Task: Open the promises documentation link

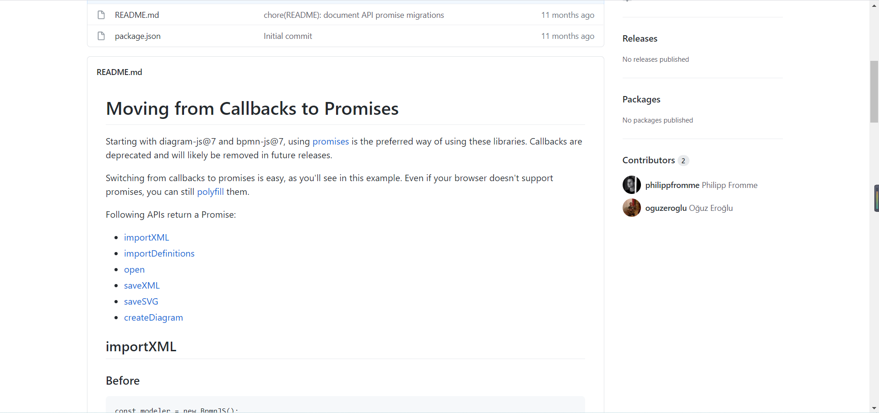Action: 331,141
